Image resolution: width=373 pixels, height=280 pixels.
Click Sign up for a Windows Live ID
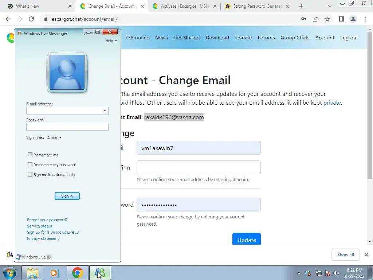[x=53, y=232]
